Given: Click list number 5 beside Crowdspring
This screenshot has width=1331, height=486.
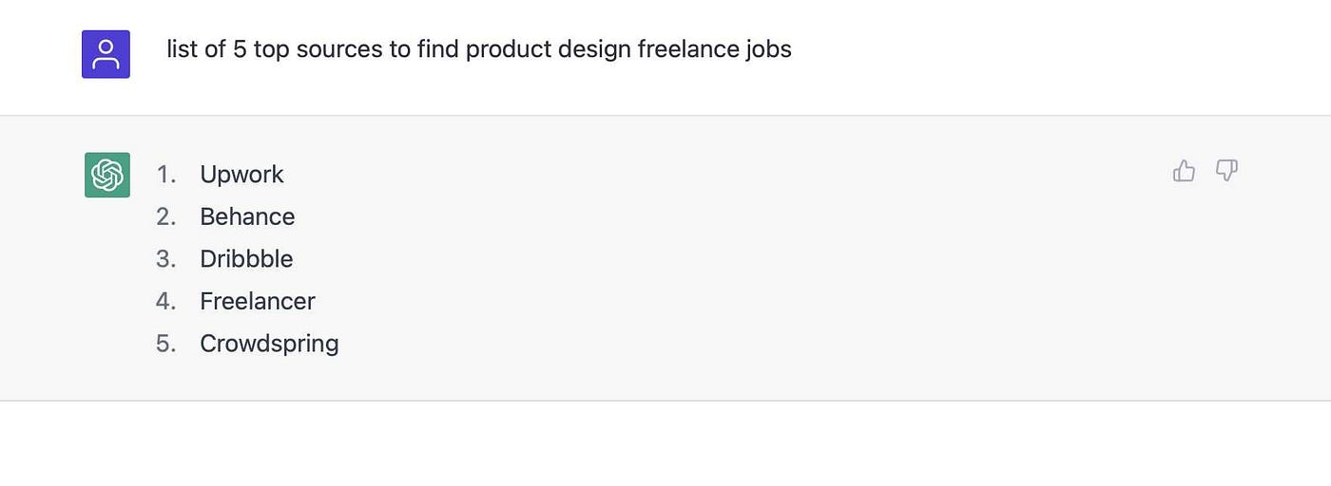Looking at the screenshot, I should [x=166, y=344].
